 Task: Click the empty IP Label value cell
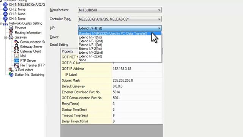[137, 75]
